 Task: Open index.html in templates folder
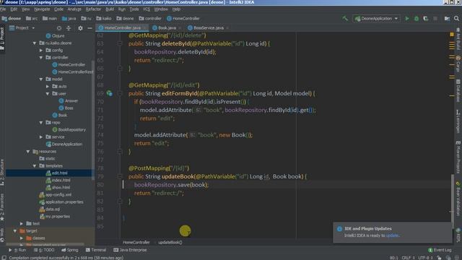(x=58, y=180)
